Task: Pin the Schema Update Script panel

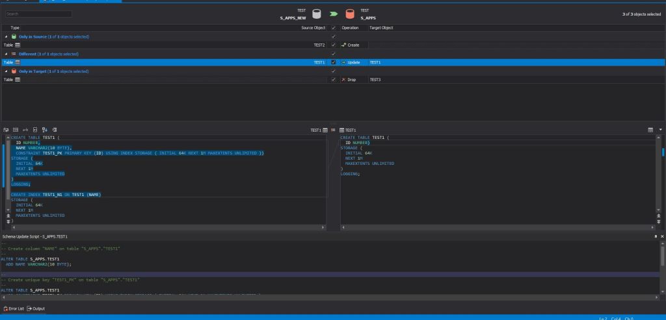Action: [x=655, y=236]
